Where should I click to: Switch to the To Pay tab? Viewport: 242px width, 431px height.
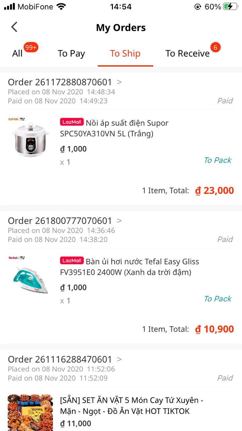(71, 54)
